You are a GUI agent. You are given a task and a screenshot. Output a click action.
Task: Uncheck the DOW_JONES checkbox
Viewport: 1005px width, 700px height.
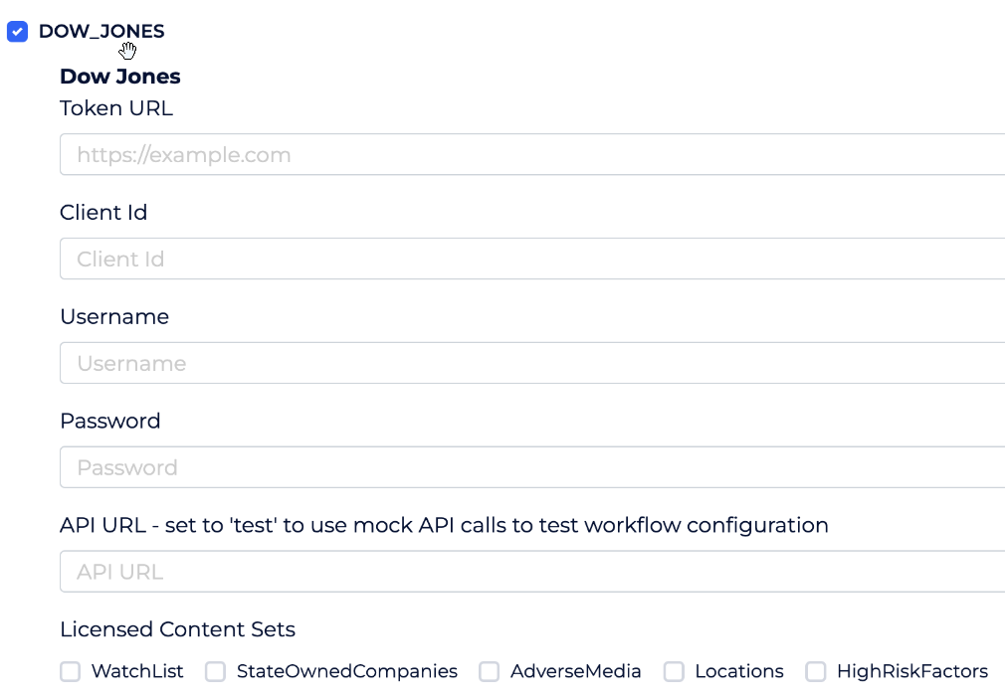tap(17, 32)
